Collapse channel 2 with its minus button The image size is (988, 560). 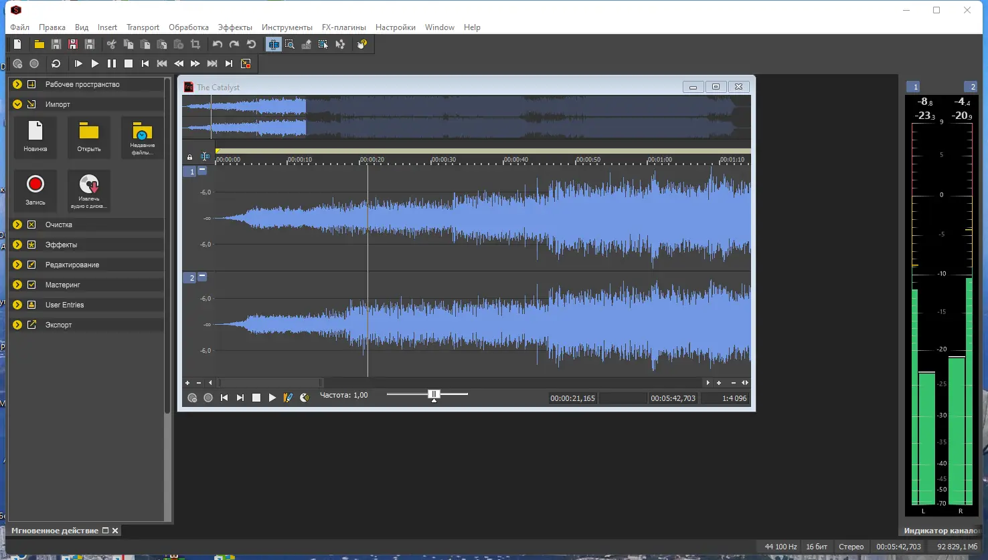point(202,276)
